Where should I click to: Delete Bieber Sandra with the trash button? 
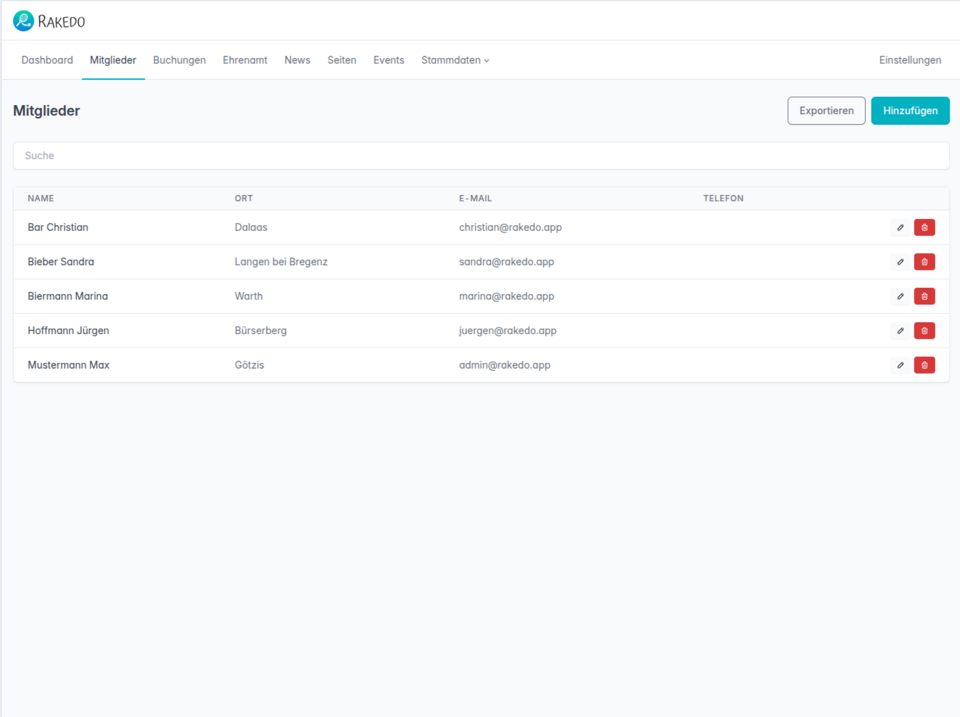point(925,262)
